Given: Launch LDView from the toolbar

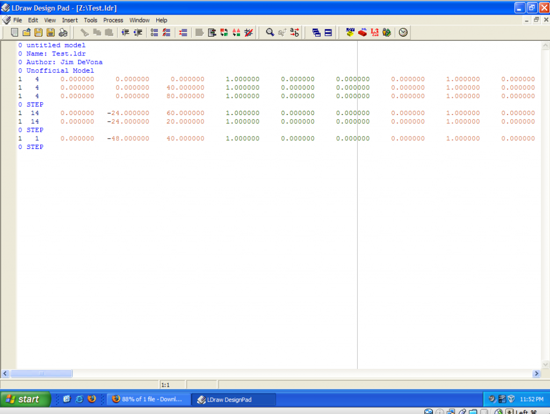Looking at the screenshot, I should 350,32.
